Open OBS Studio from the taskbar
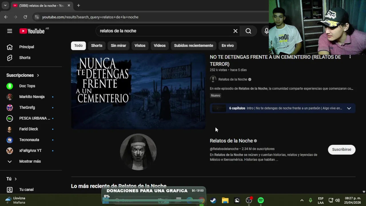 click(x=249, y=200)
